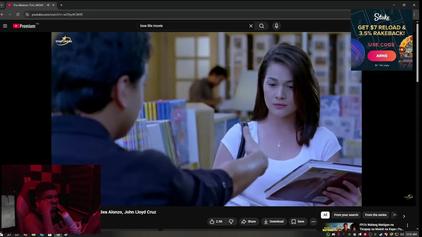Open the 12:52 AM clock
This screenshot has height=237, width=422.
(x=411, y=234)
